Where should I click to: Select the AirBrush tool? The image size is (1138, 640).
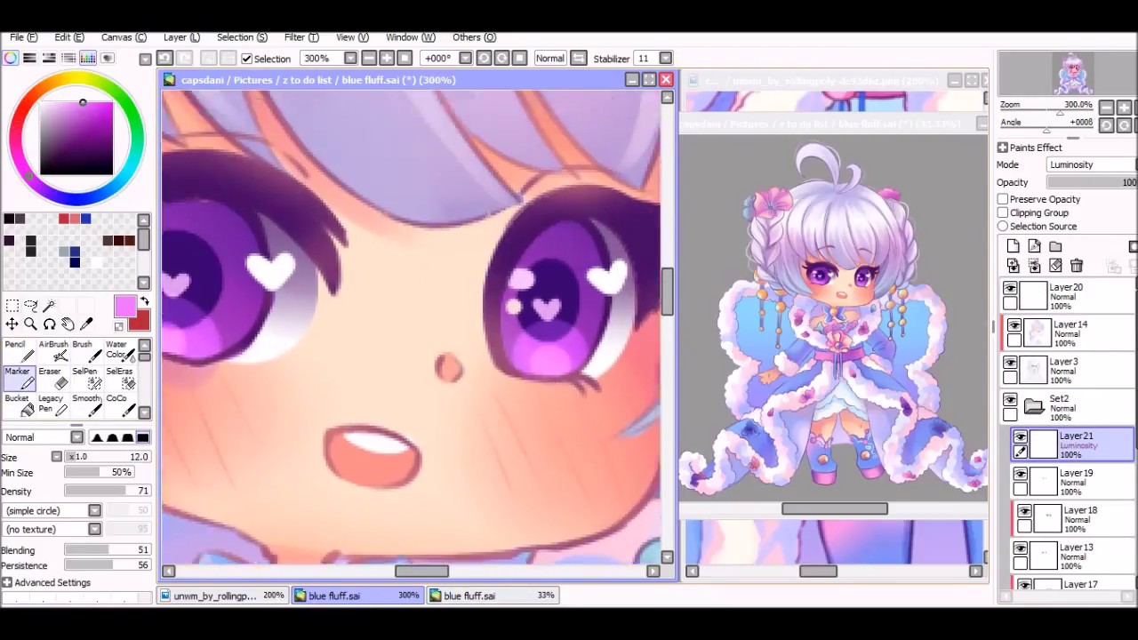pyautogui.click(x=52, y=351)
